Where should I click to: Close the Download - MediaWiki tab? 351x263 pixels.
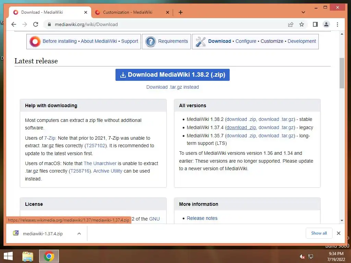pos(85,12)
